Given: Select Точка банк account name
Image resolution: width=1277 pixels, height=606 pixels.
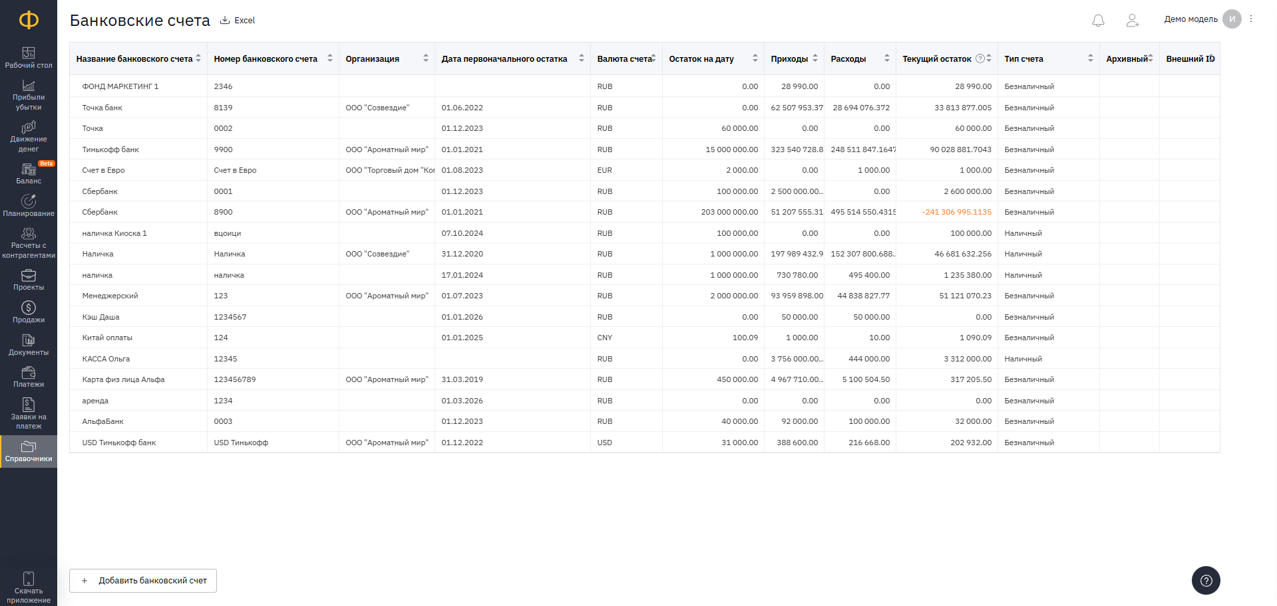Looking at the screenshot, I should (102, 108).
